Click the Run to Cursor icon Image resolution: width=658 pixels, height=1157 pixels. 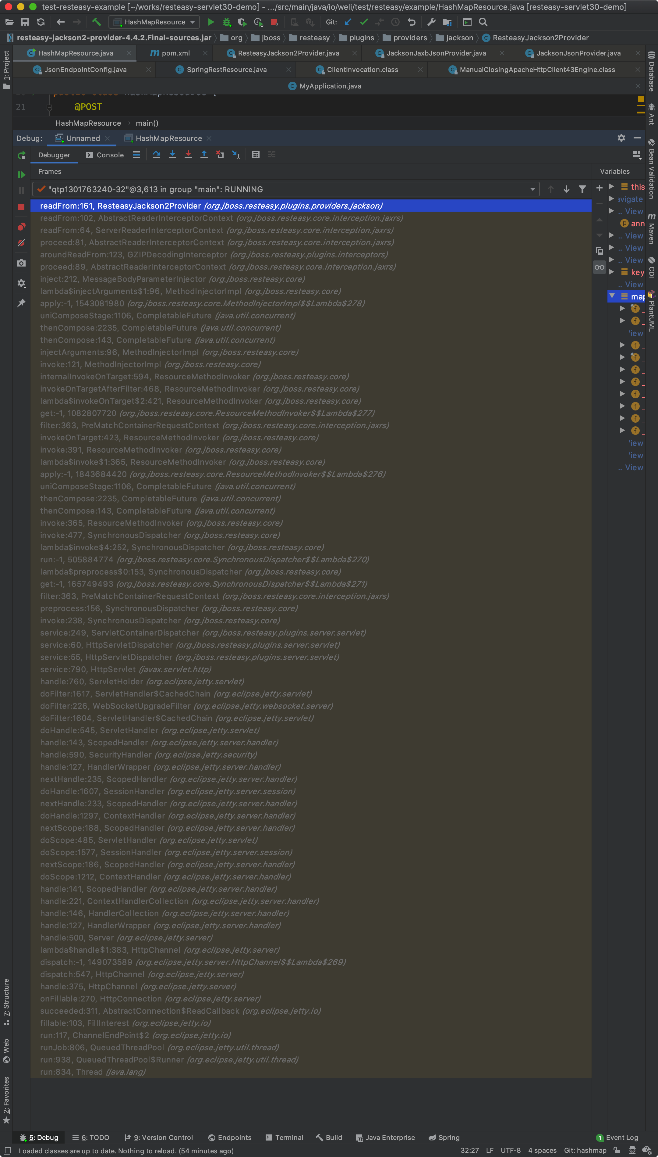tap(236, 155)
